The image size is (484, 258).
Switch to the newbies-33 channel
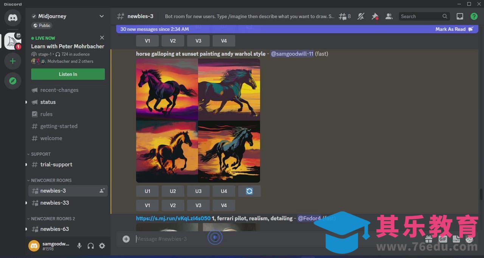tap(55, 203)
